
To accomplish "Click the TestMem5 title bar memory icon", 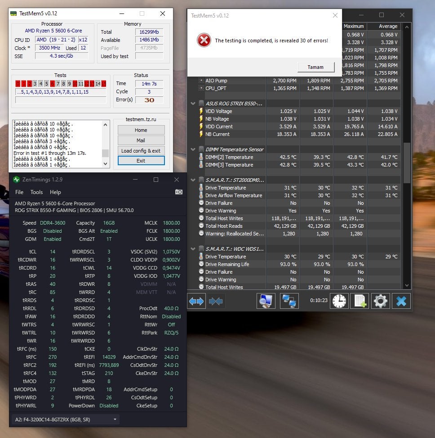I will (x=13, y=14).
